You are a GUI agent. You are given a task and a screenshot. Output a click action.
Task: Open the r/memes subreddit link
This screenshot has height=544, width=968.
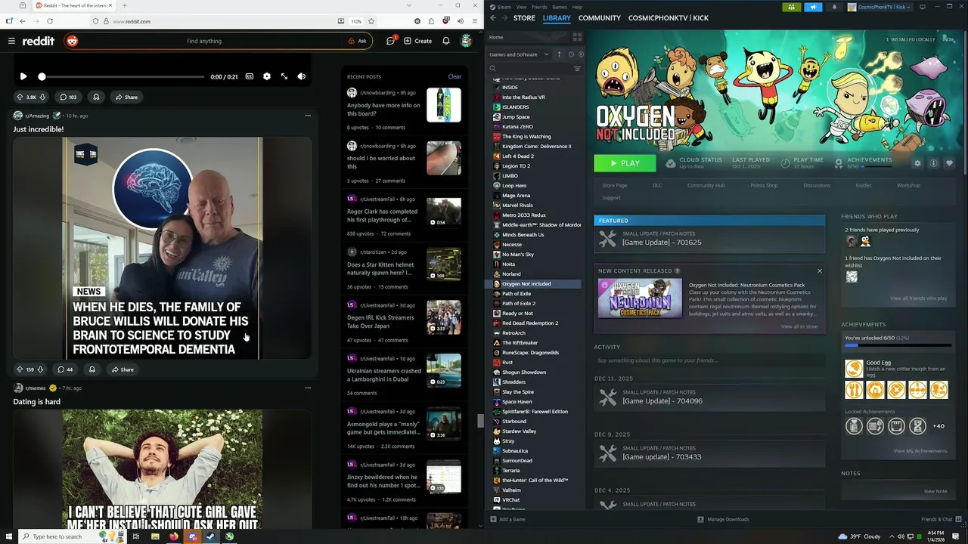click(36, 388)
